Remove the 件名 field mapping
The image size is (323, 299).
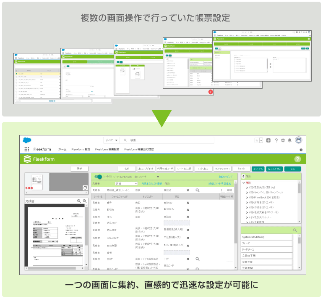188,217
